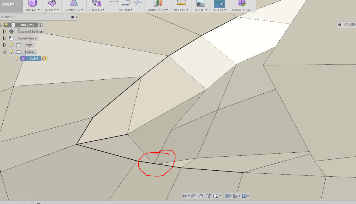Click the Zoom window magnifier icon
356x204 pixels.
tap(216, 196)
